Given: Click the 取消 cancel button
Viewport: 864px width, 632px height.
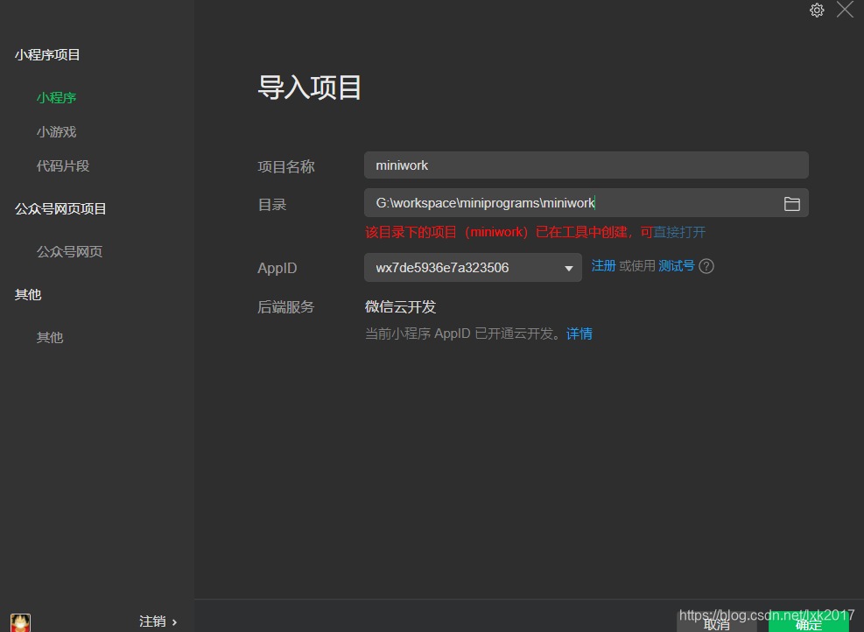Looking at the screenshot, I should click(x=716, y=622).
